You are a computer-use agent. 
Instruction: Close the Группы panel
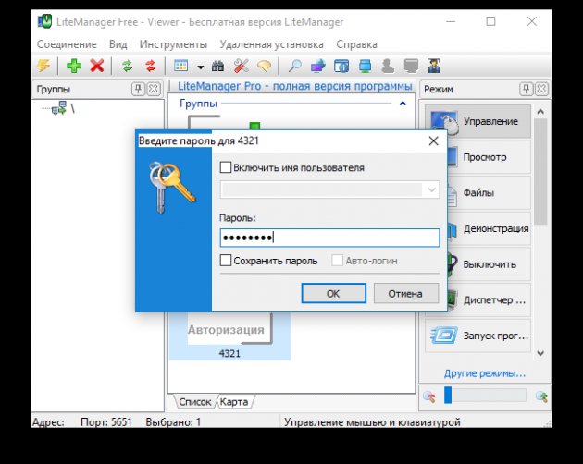(154, 89)
